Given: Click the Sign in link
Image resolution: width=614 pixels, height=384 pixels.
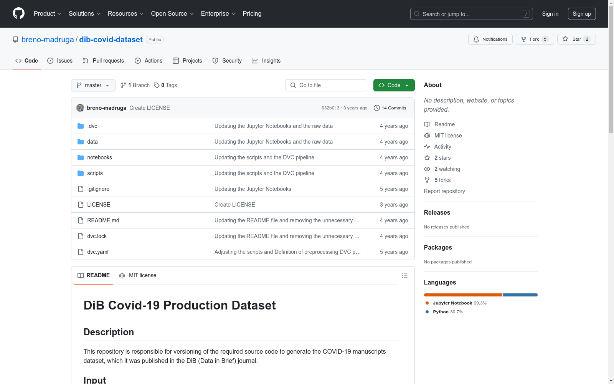Looking at the screenshot, I should [x=550, y=14].
